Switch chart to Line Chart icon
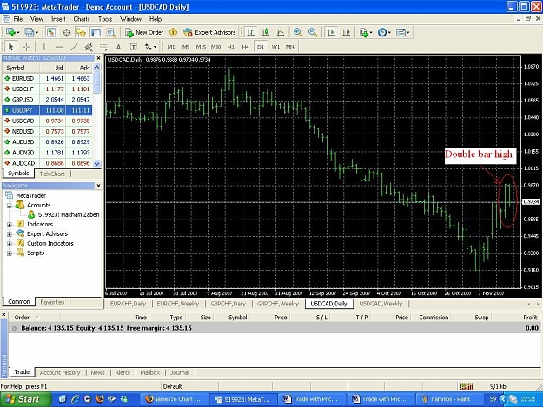 (281, 32)
